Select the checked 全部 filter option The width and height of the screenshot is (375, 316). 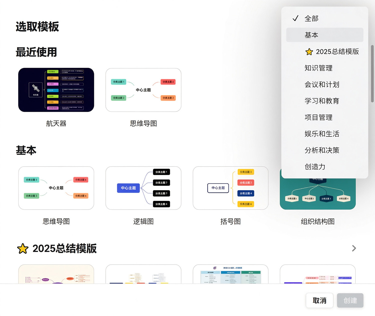click(x=325, y=18)
